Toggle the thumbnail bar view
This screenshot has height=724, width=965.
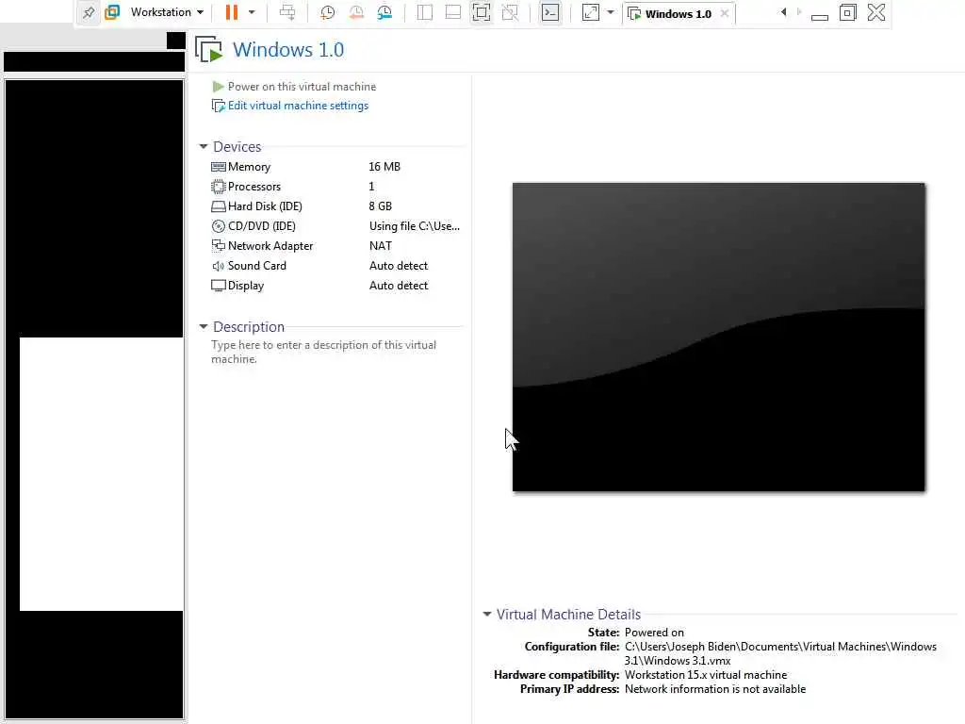tap(453, 12)
